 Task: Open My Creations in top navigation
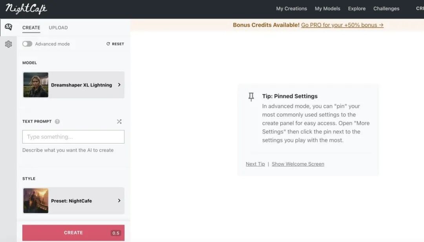click(291, 9)
